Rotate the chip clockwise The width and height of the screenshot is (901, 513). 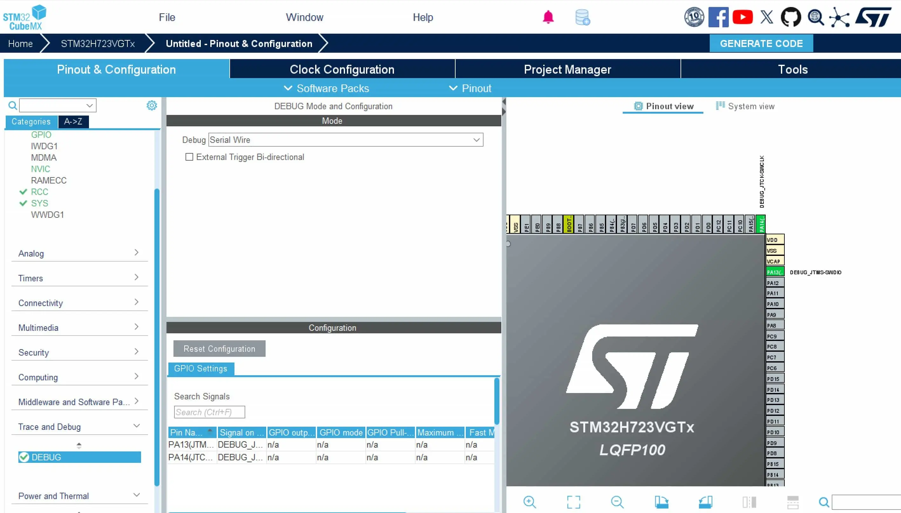pyautogui.click(x=661, y=502)
